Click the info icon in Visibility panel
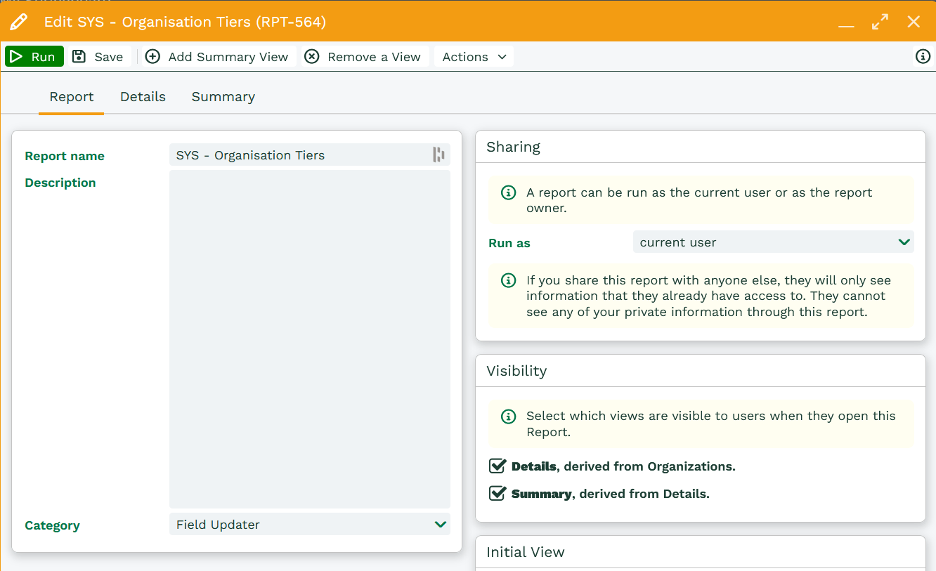The image size is (936, 571). [508, 416]
